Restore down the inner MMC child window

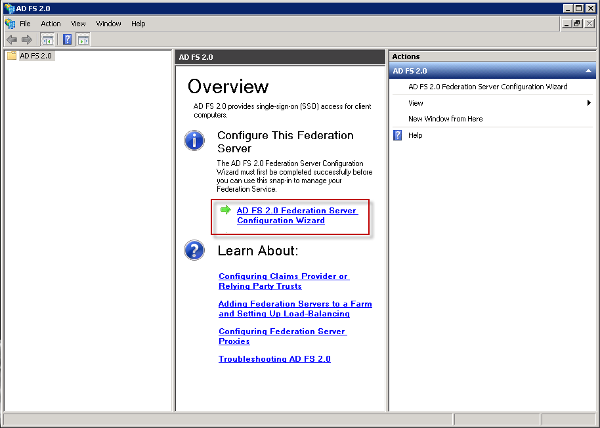click(577, 24)
